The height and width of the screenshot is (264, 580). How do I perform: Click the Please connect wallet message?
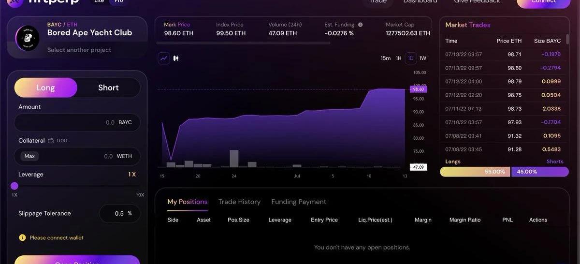point(57,238)
